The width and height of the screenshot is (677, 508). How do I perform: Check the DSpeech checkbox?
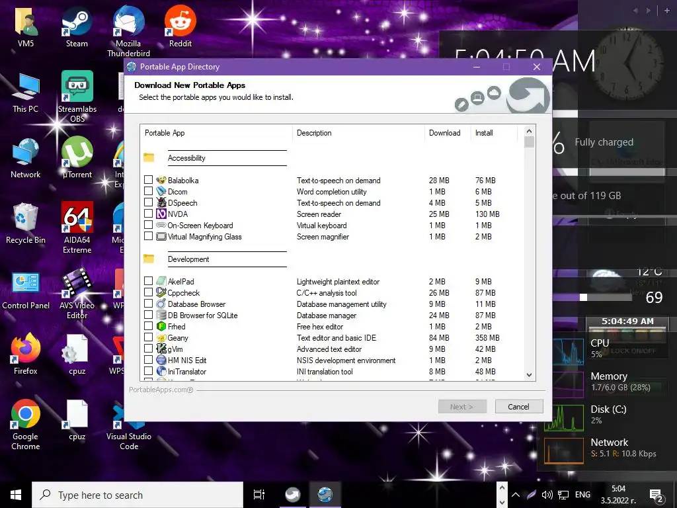click(148, 202)
